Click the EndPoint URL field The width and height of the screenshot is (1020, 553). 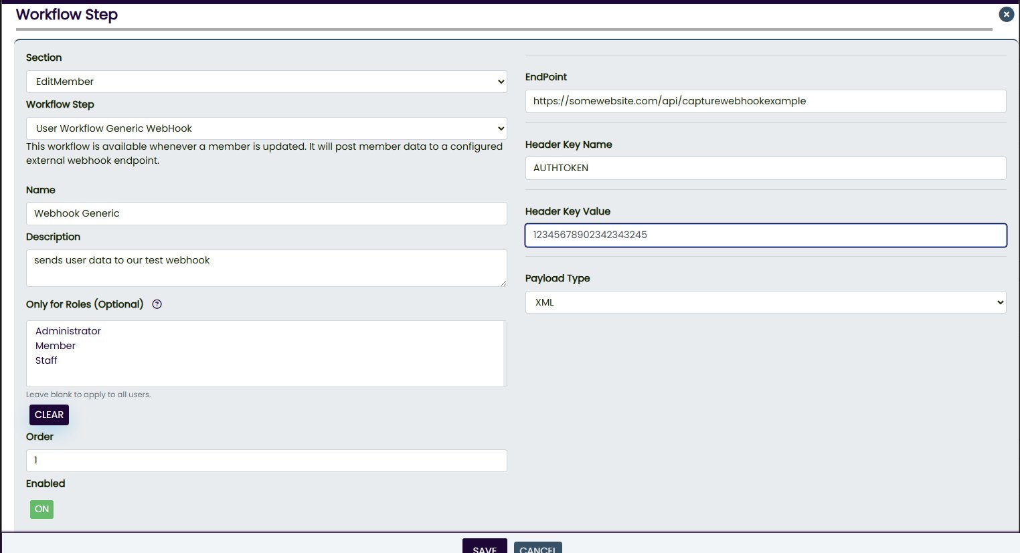tap(765, 101)
